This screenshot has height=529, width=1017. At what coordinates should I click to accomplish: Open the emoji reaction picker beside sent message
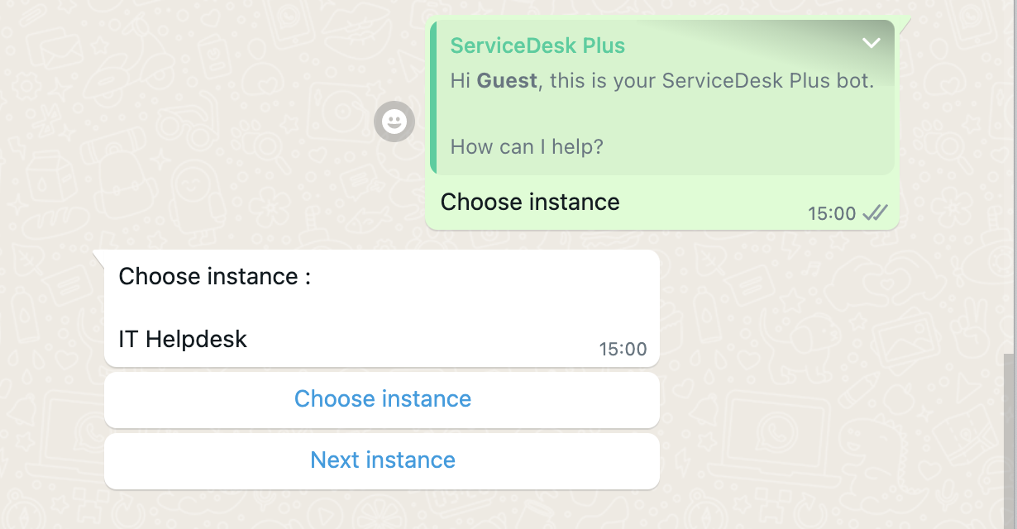pyautogui.click(x=394, y=122)
